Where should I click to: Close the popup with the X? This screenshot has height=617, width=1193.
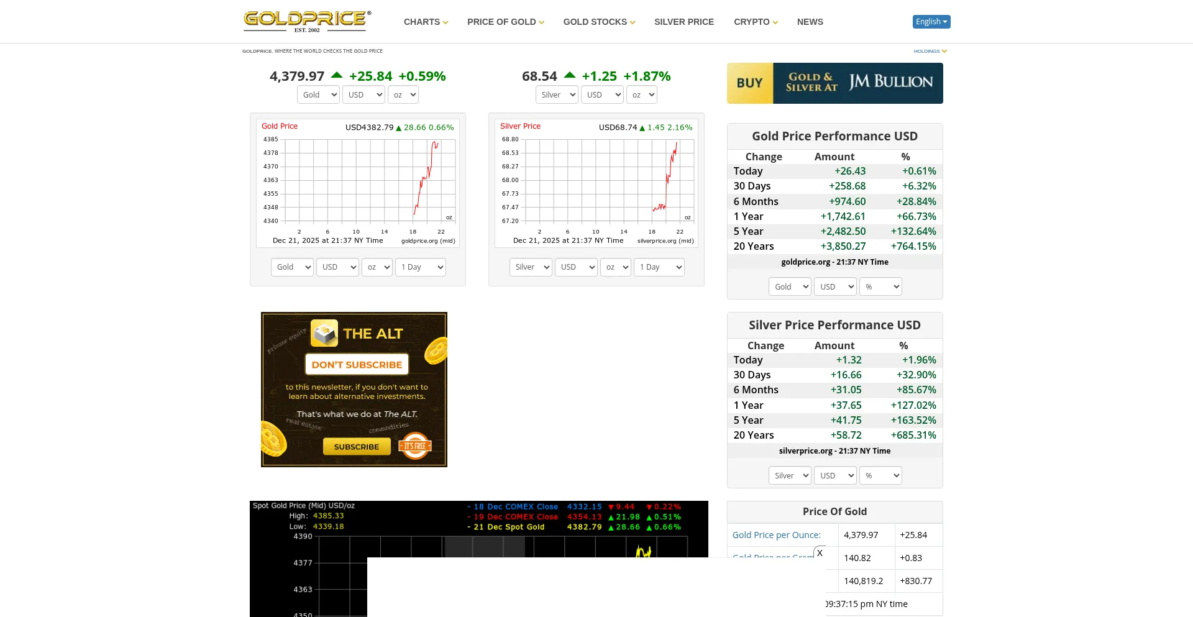click(x=820, y=552)
